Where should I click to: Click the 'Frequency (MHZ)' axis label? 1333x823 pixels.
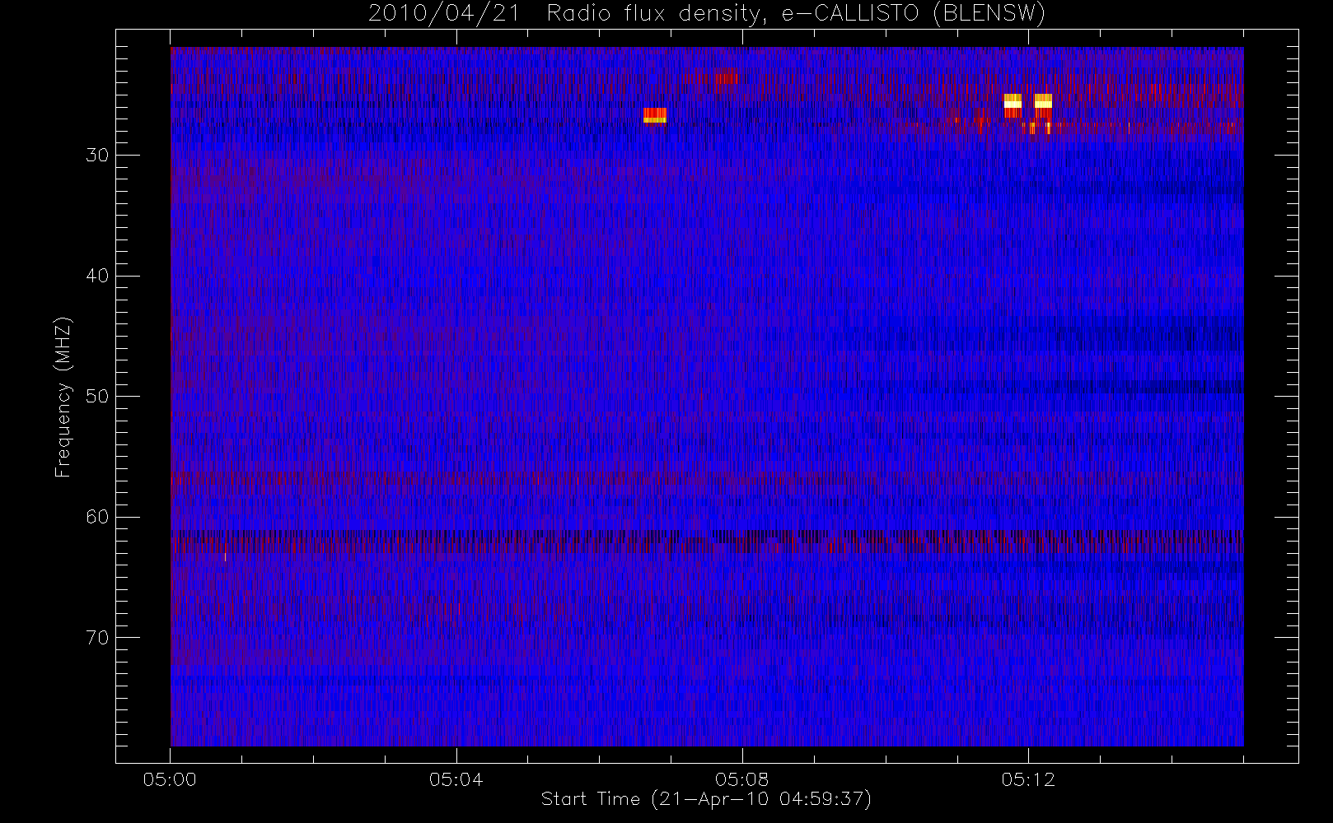tap(63, 398)
